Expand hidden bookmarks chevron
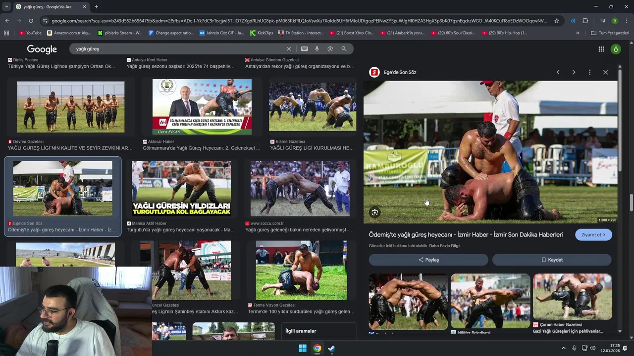The image size is (634, 356). tap(578, 33)
